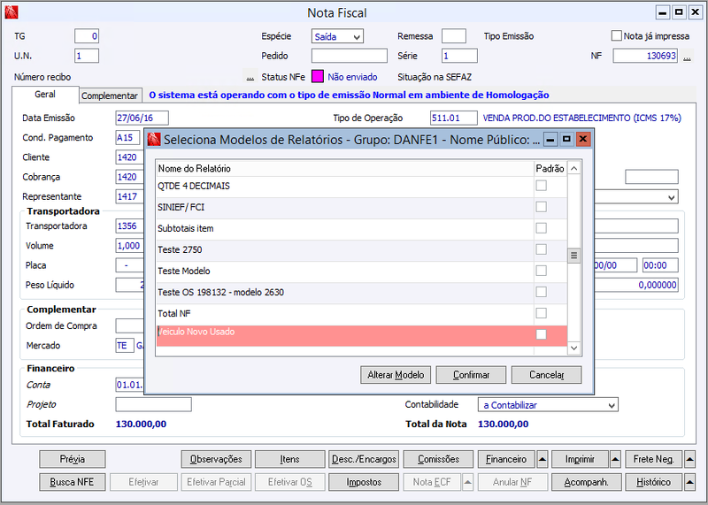This screenshot has width=708, height=505.
Task: Click the Tipo de Operação field 511.01
Action: click(x=454, y=118)
